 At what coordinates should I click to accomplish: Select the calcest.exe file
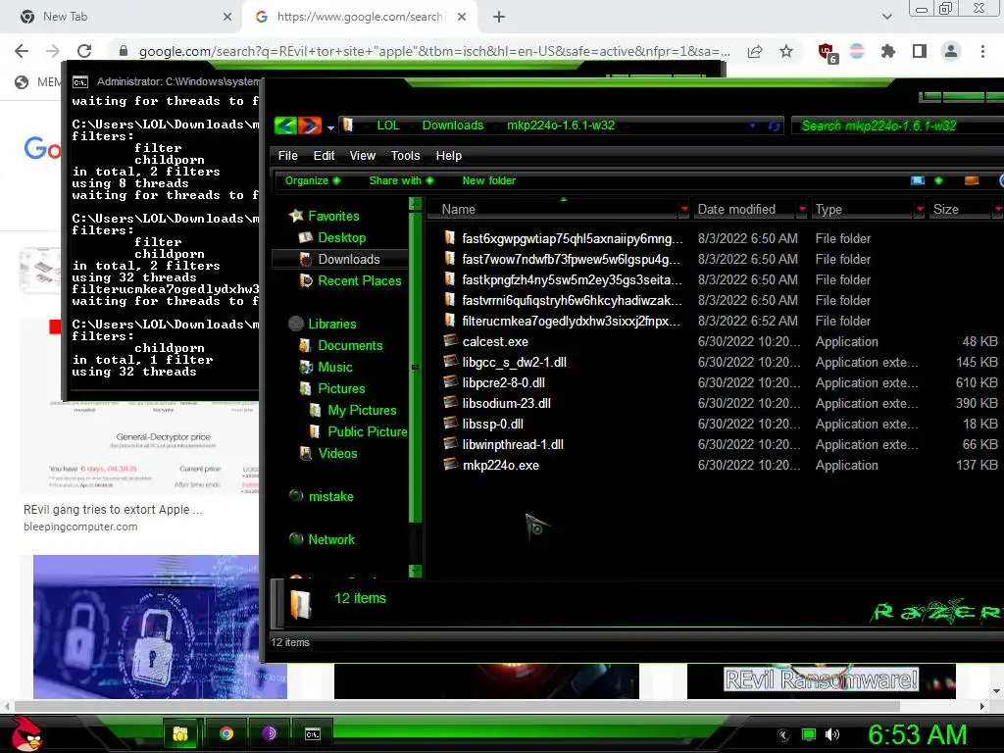coord(495,342)
